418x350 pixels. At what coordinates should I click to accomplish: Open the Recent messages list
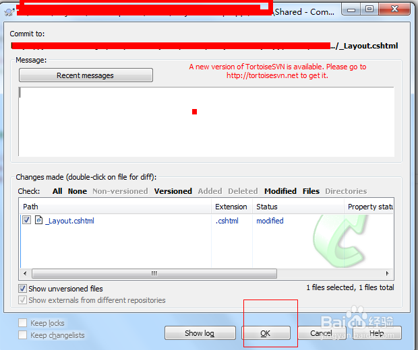tap(86, 75)
